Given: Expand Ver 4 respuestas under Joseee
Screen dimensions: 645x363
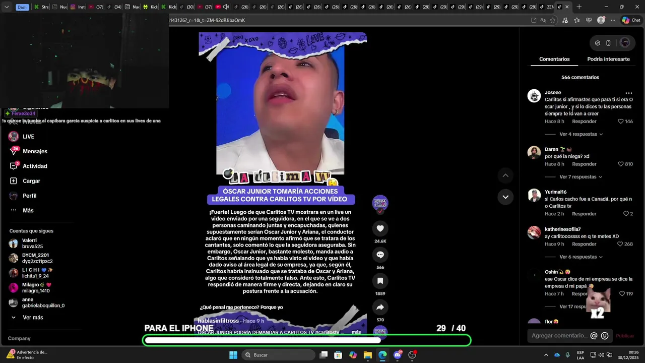Looking at the screenshot, I should (581, 134).
